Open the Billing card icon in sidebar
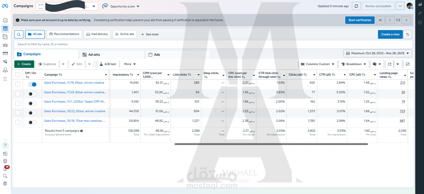The height and width of the screenshot is (194, 424). coord(5,53)
